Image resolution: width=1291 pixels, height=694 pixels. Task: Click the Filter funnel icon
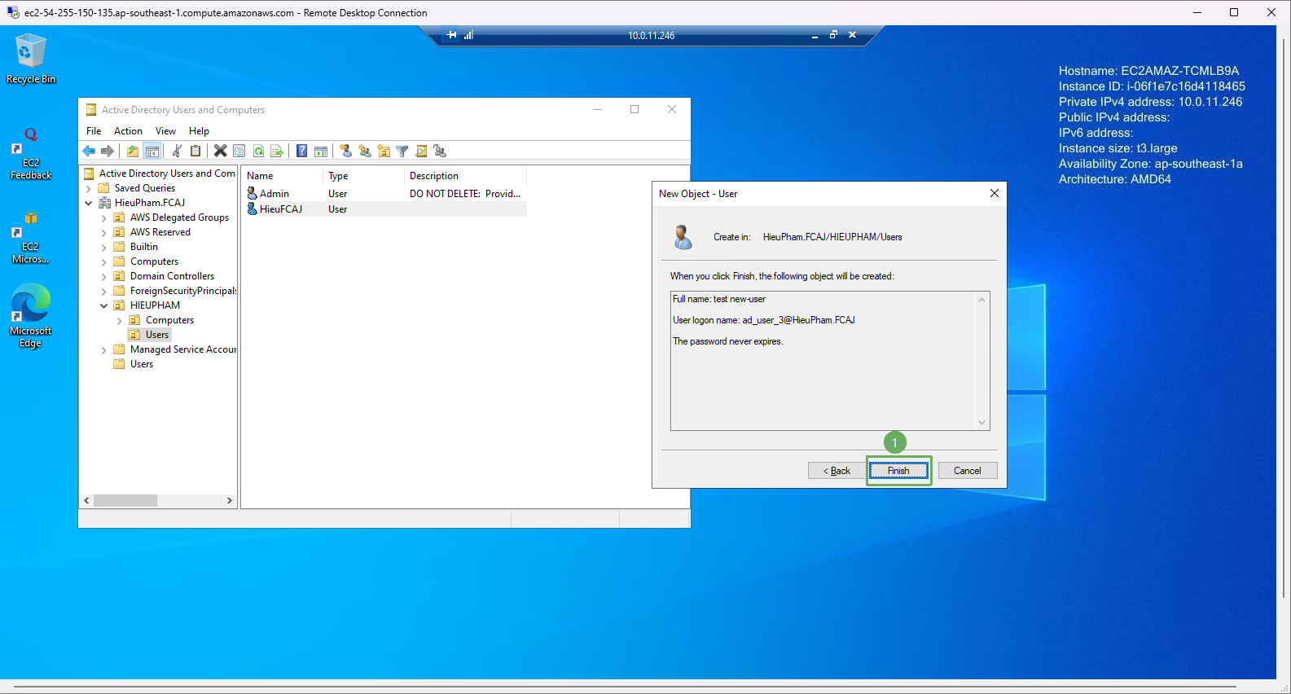coord(402,151)
